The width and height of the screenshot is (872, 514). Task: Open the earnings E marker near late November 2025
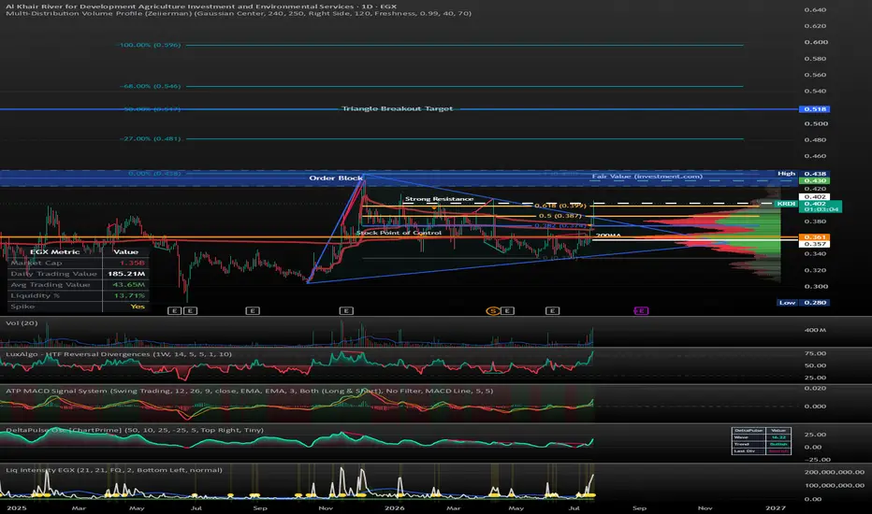(x=346, y=310)
